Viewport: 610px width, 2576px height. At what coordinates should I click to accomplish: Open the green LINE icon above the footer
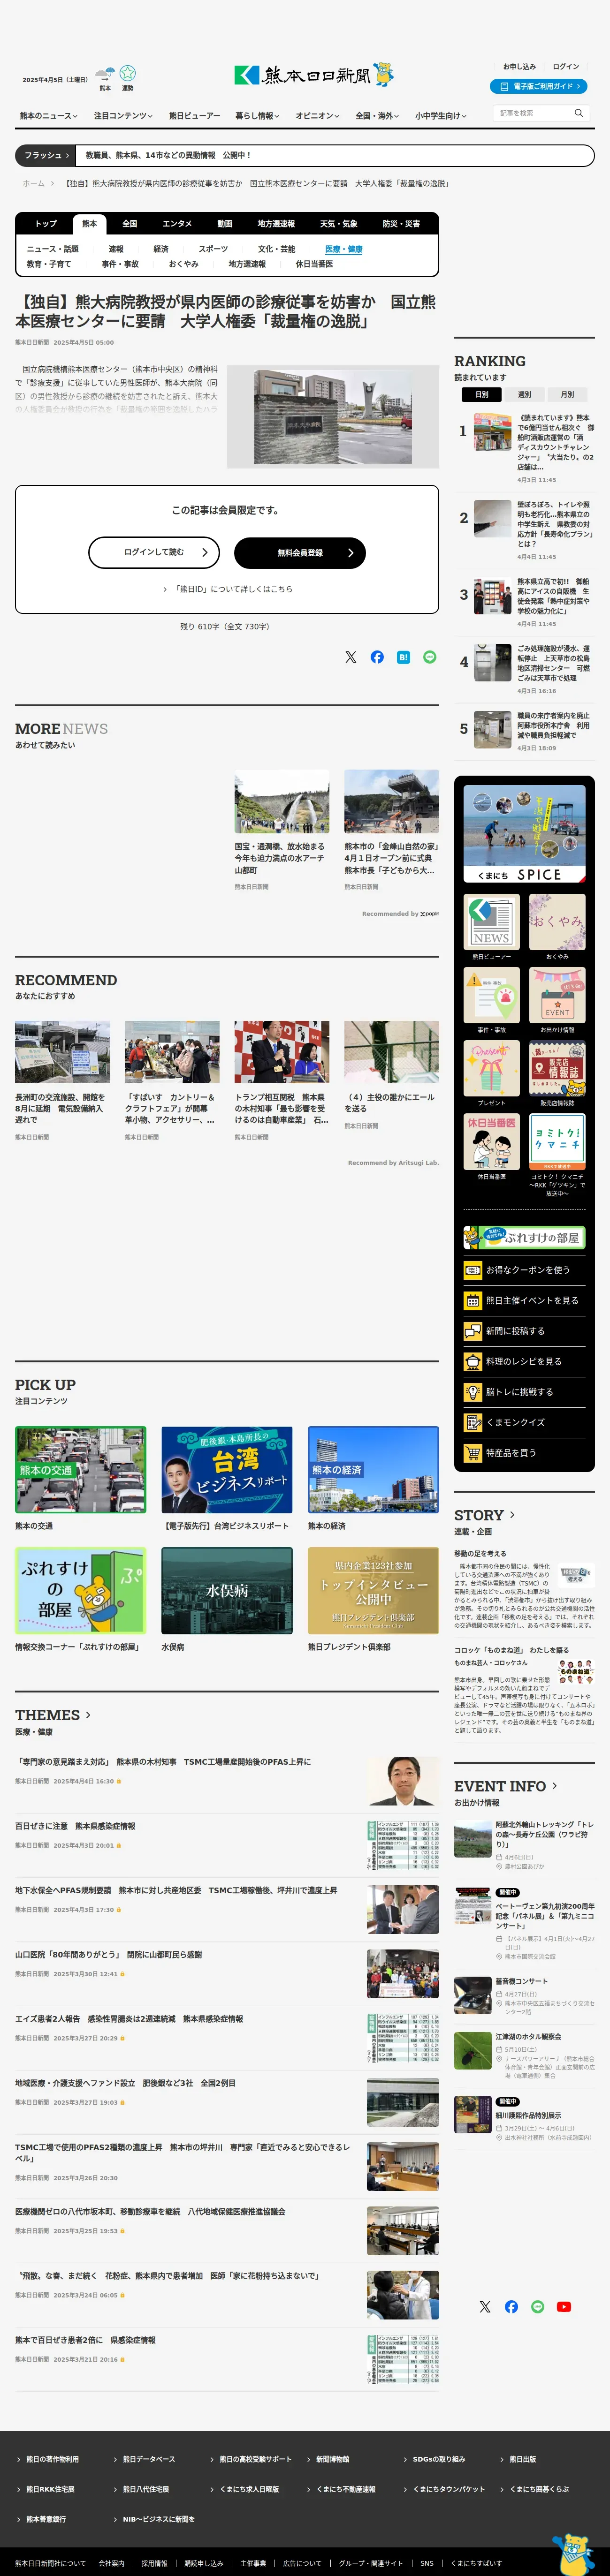tap(538, 2306)
